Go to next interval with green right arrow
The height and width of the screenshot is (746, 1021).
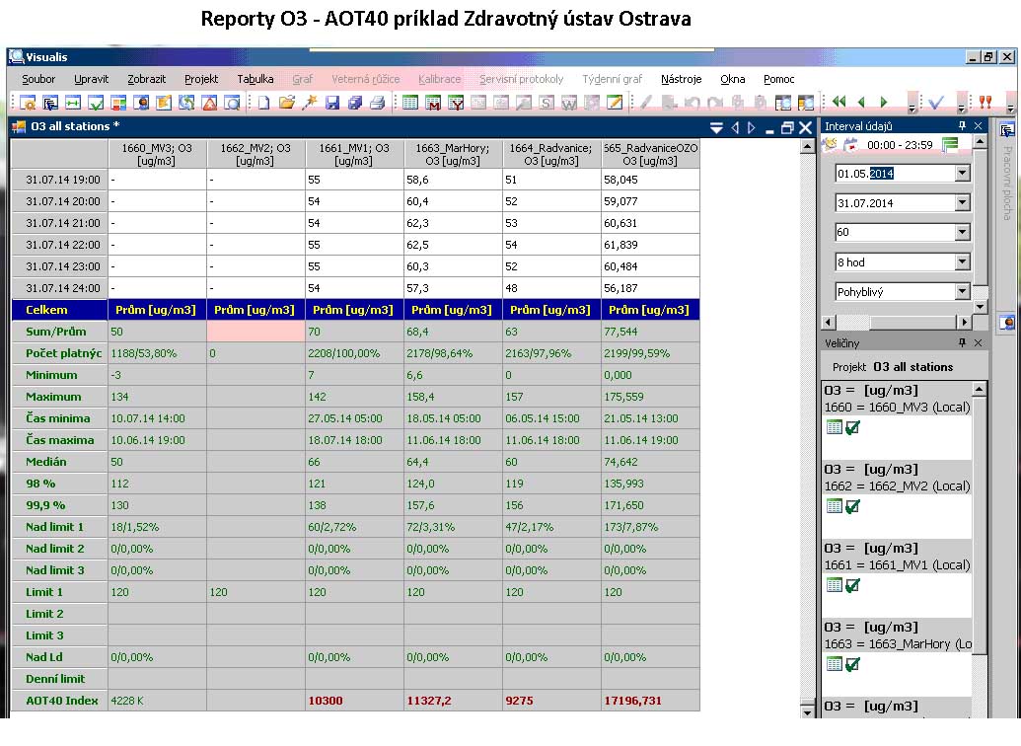(x=884, y=102)
